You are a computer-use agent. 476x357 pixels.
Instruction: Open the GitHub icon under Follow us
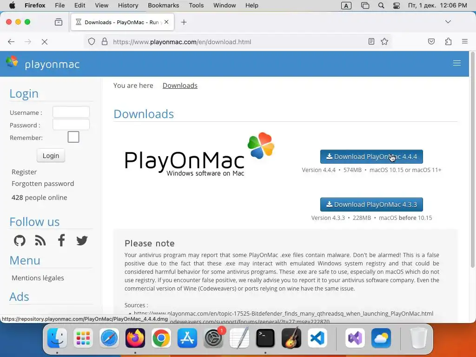(20, 241)
